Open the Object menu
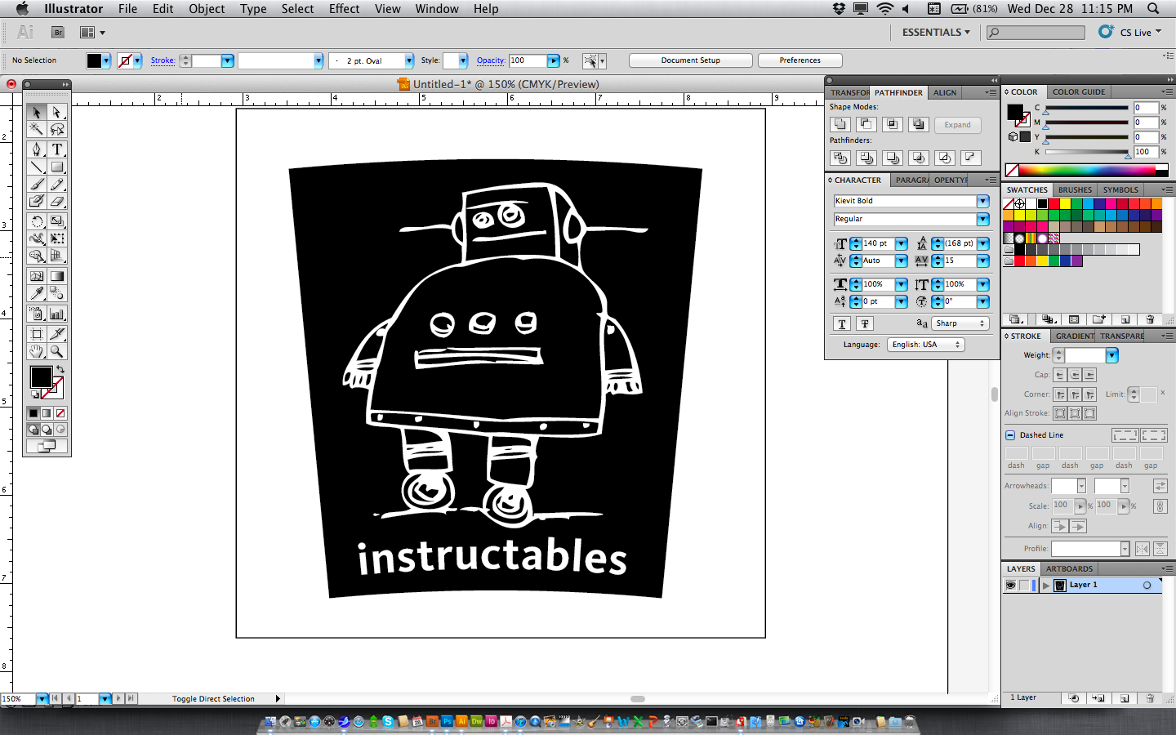The height and width of the screenshot is (735, 1176). coord(207,9)
